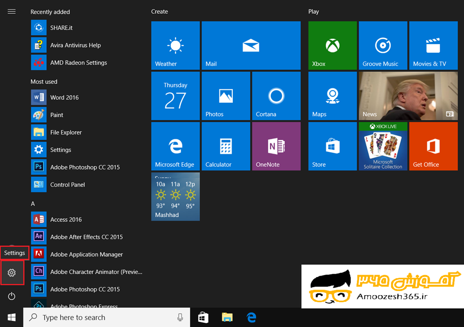Viewport: 464px width, 327px height.
Task: Open Paint from Most used list
Action: pyautogui.click(x=47, y=115)
